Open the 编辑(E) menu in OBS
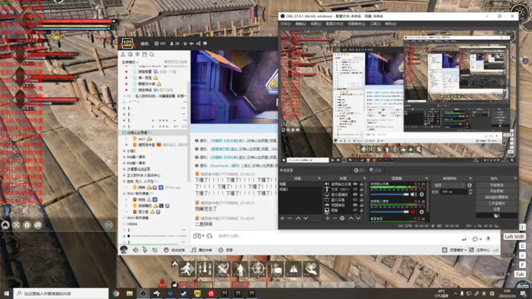This screenshot has height=299, width=532. coord(301,24)
